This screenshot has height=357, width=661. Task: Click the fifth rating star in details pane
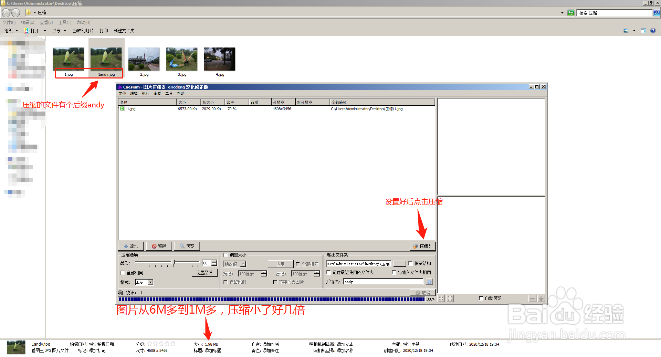tap(173, 344)
